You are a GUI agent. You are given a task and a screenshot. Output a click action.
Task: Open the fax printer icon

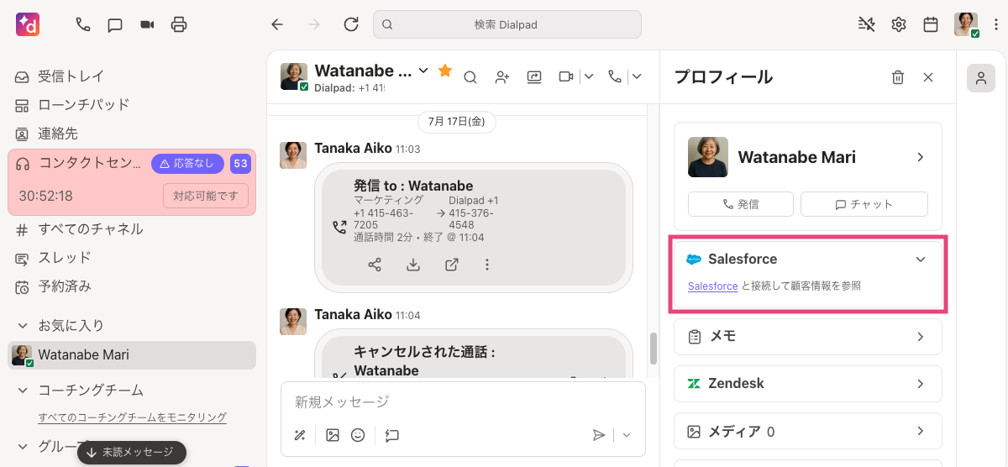point(179,24)
